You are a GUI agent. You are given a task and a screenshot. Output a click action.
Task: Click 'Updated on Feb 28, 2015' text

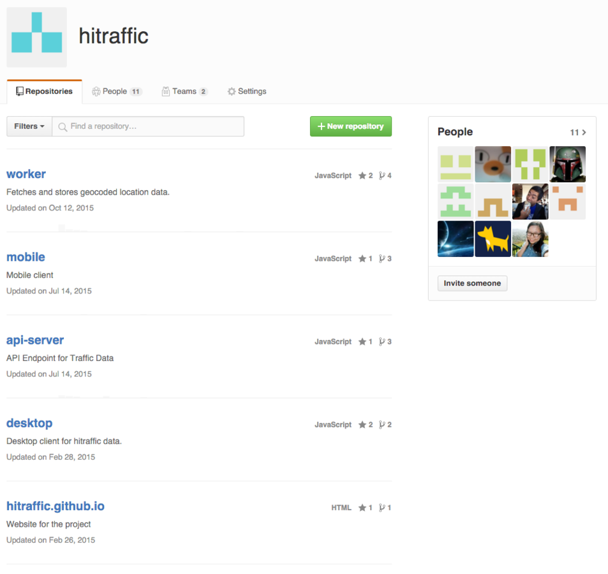coord(51,457)
